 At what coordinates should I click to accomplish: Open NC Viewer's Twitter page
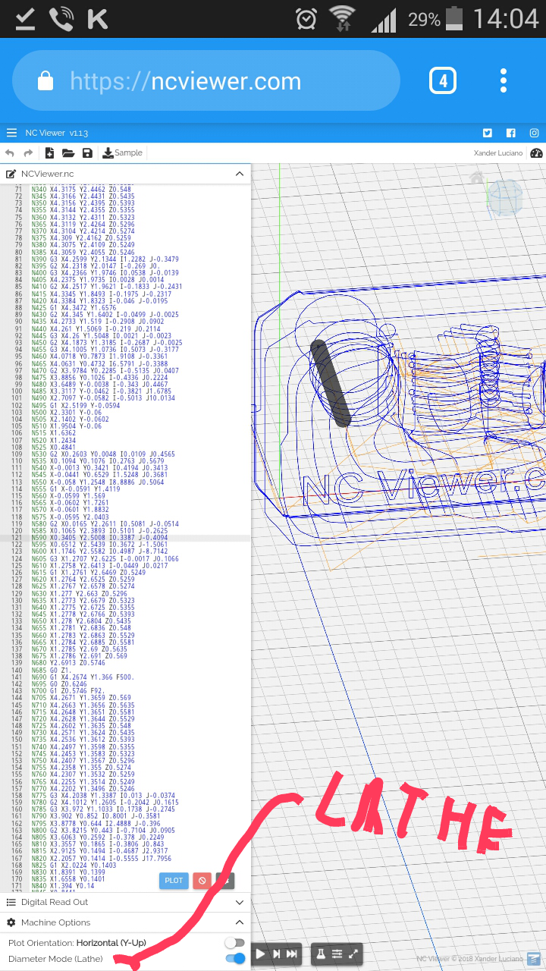point(487,133)
